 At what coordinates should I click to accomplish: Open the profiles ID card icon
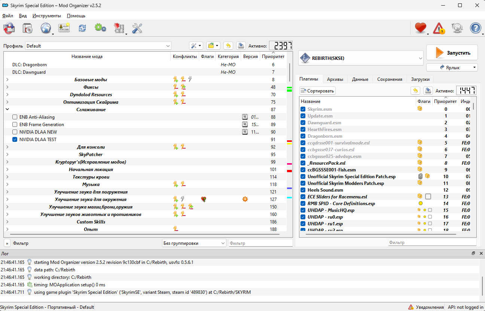point(64,28)
